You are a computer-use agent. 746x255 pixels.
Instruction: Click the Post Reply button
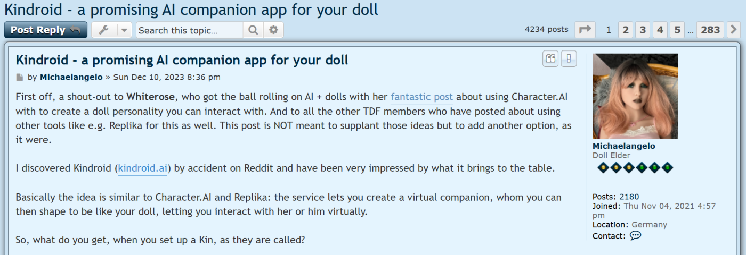coord(45,30)
